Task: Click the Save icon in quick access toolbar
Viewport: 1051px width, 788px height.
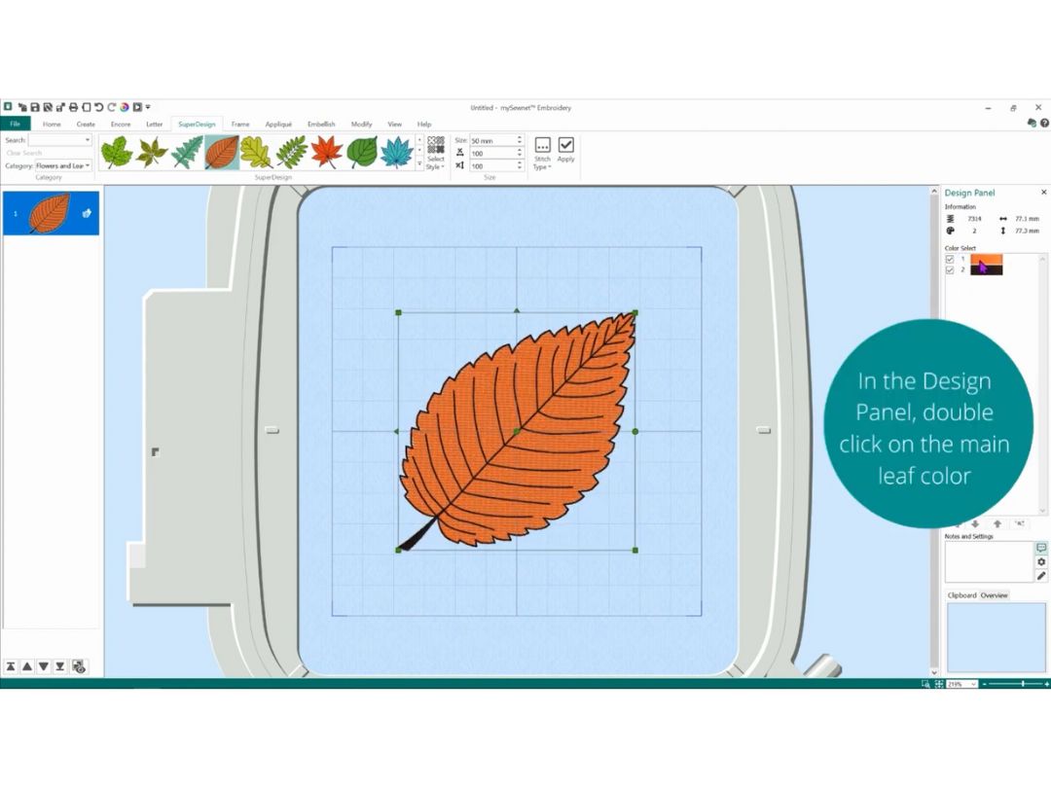Action: point(35,107)
